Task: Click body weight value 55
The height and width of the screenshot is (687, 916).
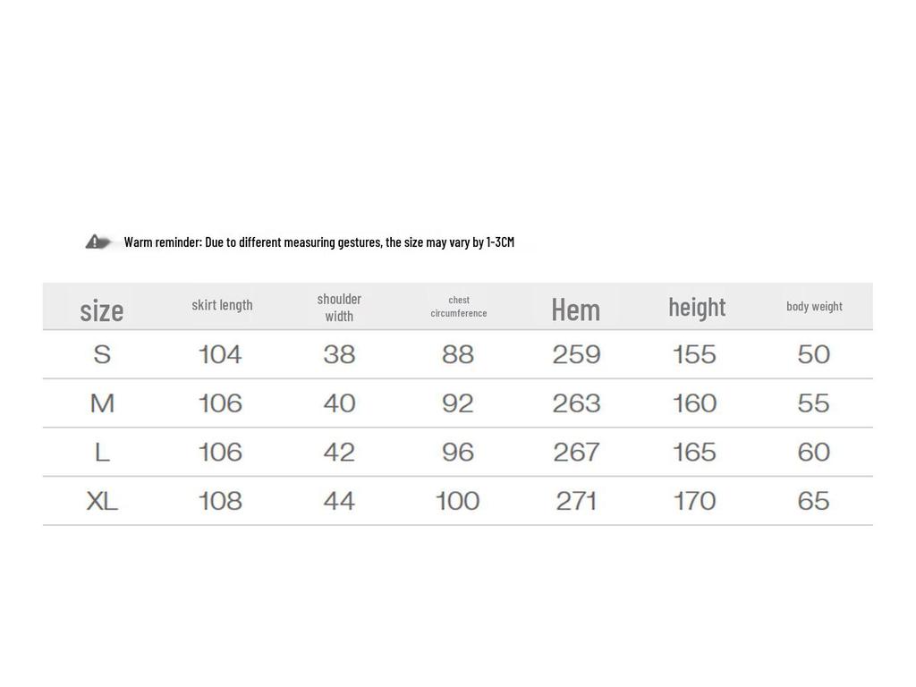Action: 814,403
